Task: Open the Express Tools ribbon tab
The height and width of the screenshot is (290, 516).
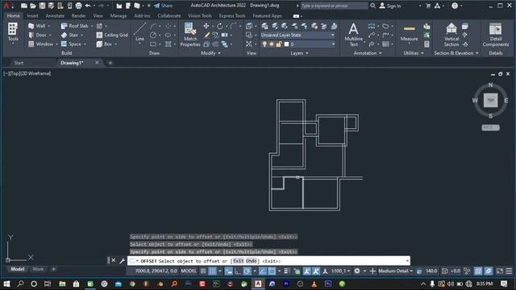Action: click(x=232, y=16)
